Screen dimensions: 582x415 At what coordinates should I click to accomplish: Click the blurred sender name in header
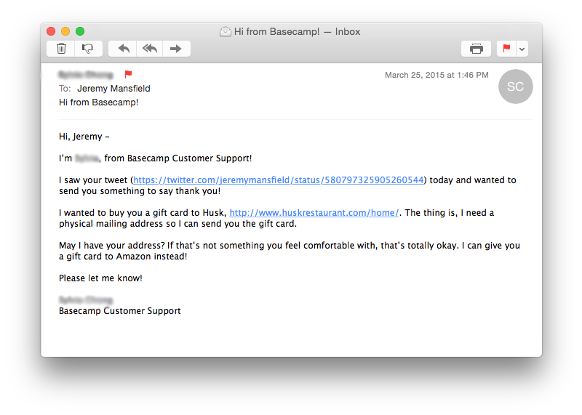[86, 75]
